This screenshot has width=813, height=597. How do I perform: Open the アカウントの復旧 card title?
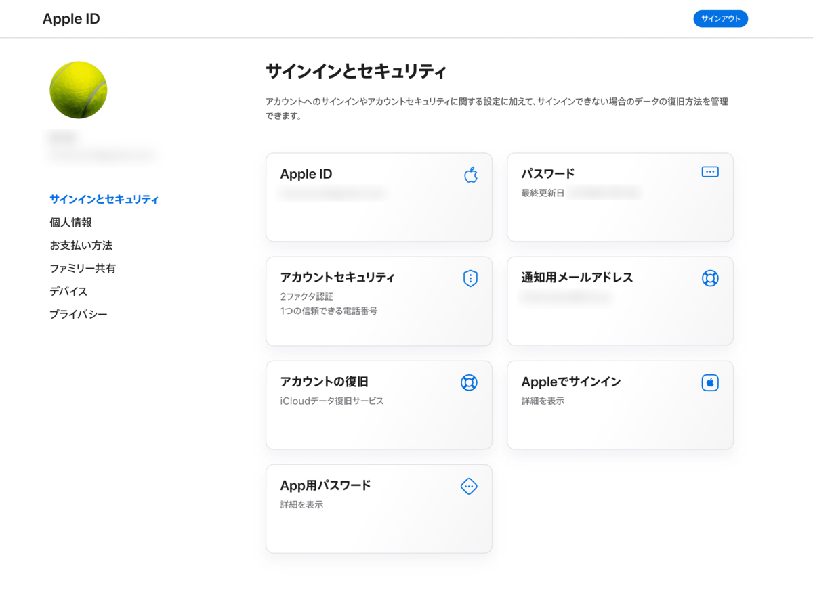[x=325, y=382]
